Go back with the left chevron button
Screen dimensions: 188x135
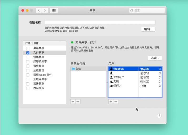pos(39,11)
